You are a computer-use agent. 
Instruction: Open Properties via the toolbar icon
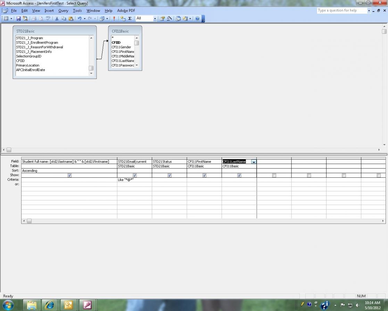(162, 18)
